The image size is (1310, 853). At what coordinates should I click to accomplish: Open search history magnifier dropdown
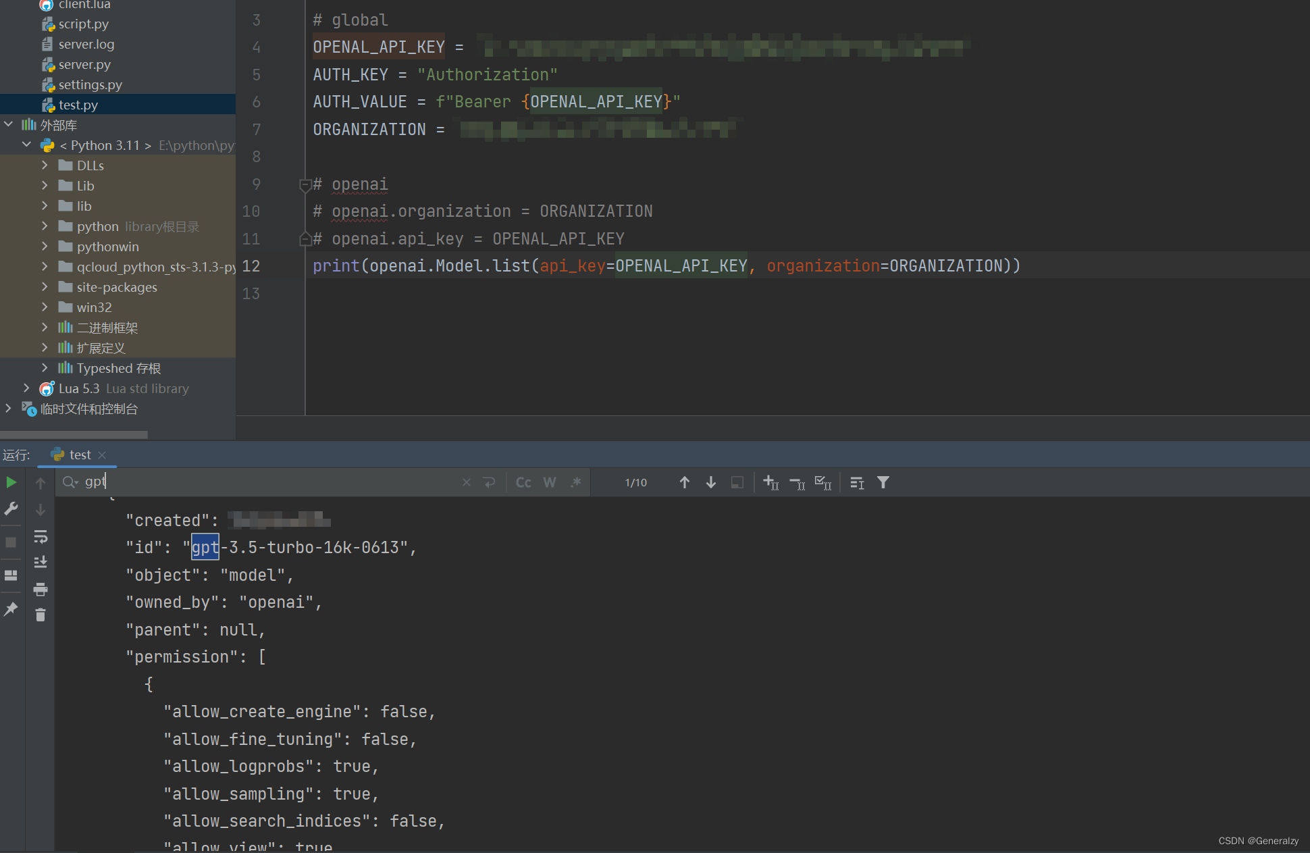coord(70,482)
